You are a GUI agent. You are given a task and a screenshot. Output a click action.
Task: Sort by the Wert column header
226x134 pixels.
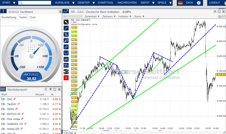[4, 94]
